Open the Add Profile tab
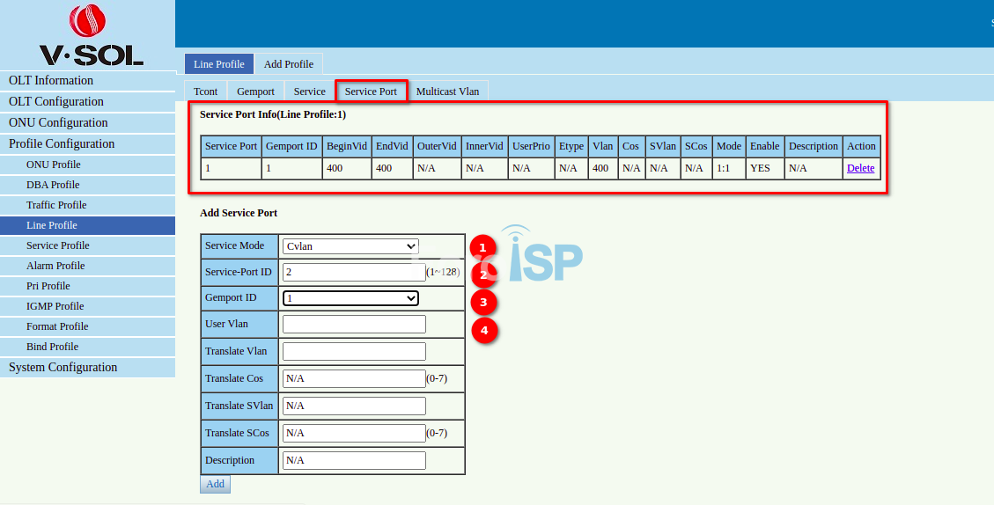Viewport: 994px width, 505px height. 288,64
